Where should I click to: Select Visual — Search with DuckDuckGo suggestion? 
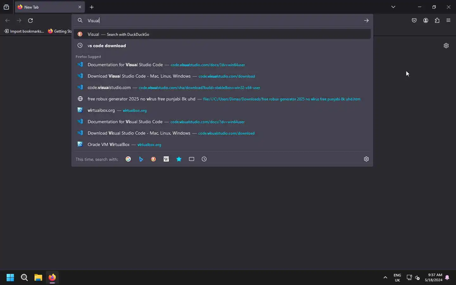[x=222, y=34]
